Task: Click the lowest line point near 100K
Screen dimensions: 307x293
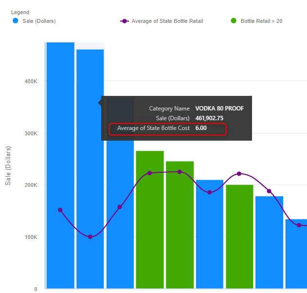Action: click(x=90, y=237)
